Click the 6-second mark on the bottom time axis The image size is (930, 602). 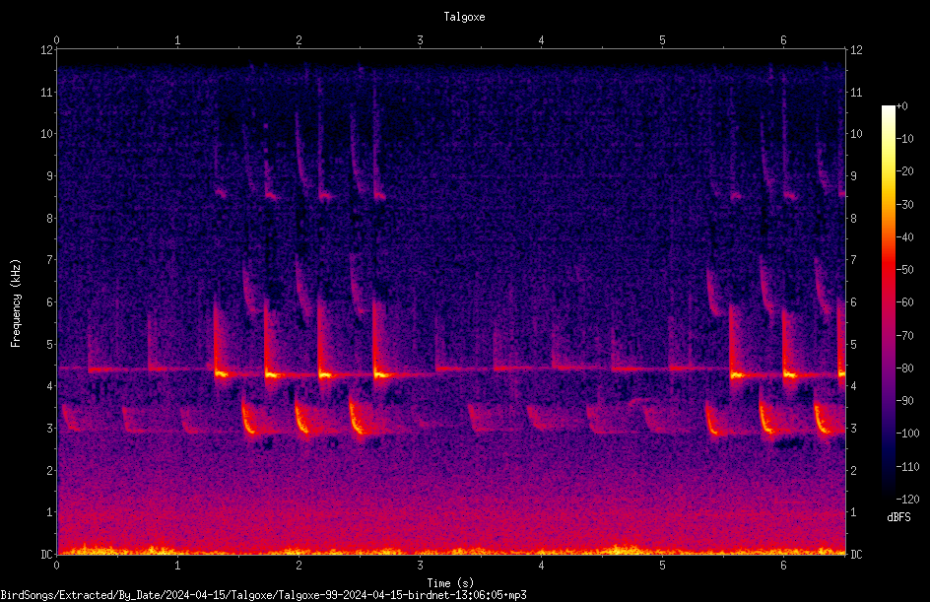783,566
